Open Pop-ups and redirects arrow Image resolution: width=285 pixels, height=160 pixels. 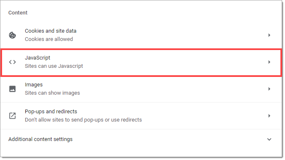click(269, 116)
